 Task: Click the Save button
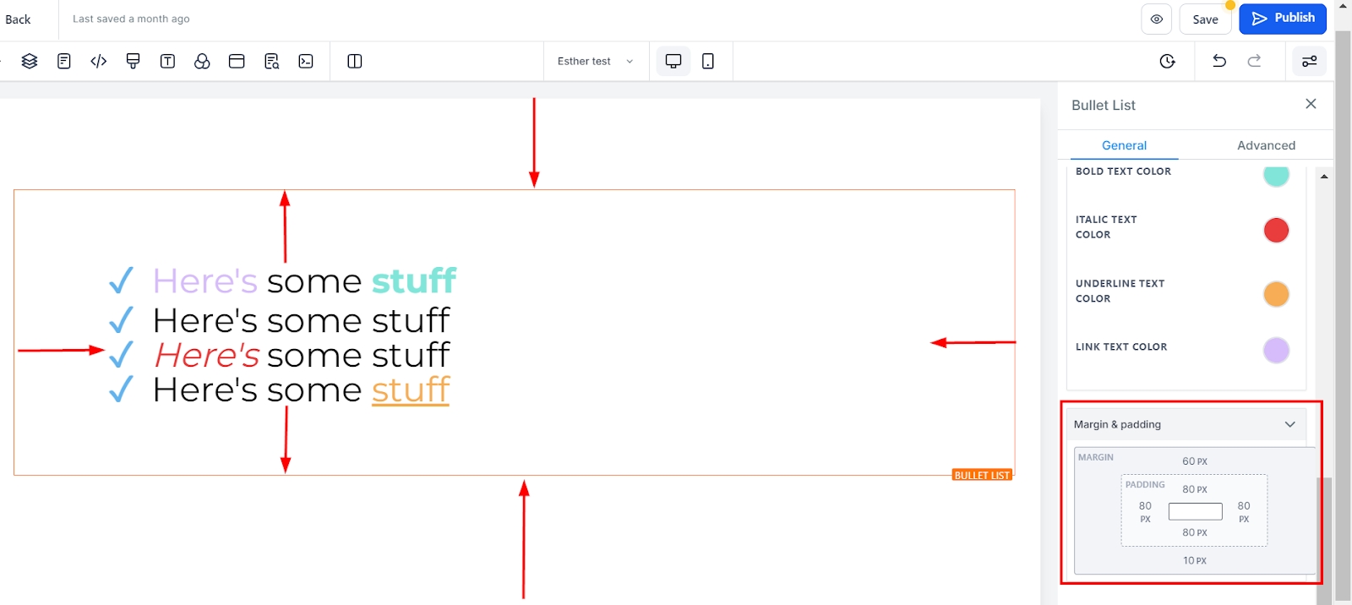[x=1205, y=19]
